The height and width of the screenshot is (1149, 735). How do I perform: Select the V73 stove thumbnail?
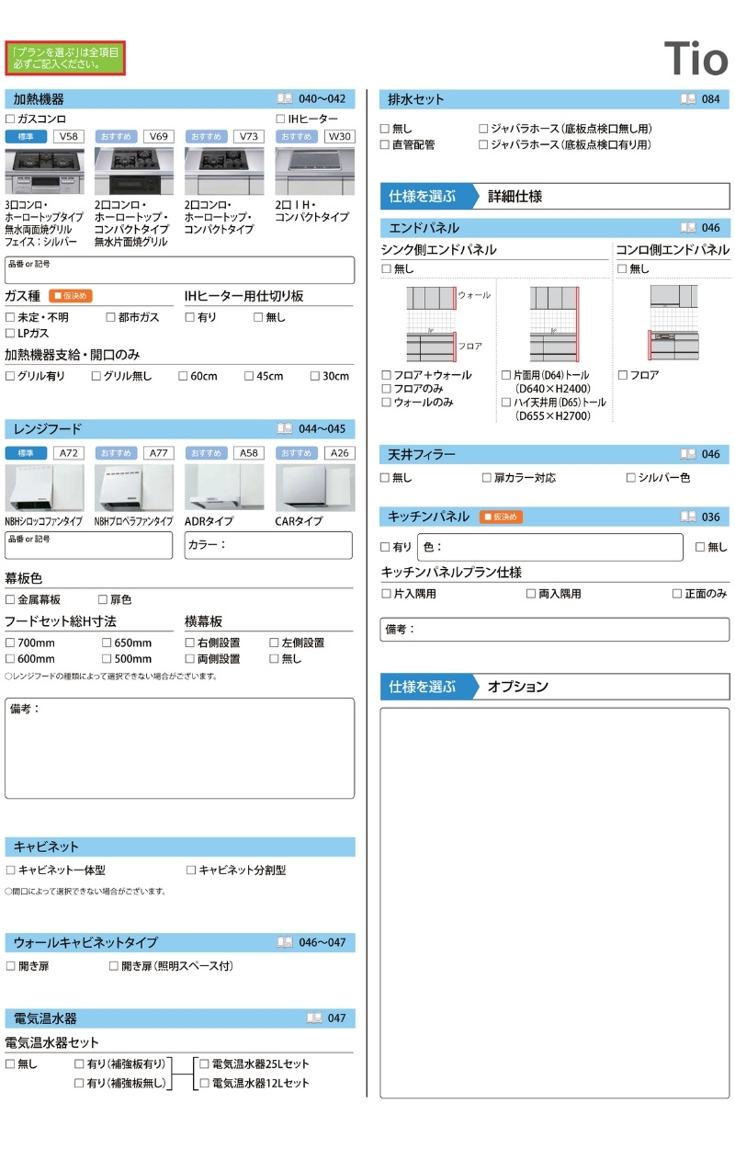[224, 170]
